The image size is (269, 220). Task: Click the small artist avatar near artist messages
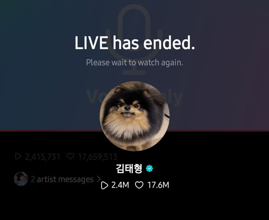(21, 179)
